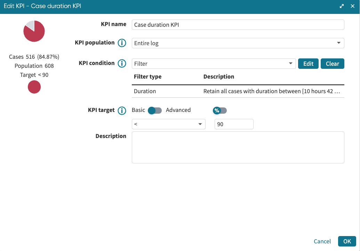This screenshot has height=251, width=360.
Task: Confirm the KPI with OK
Action: pos(347,241)
